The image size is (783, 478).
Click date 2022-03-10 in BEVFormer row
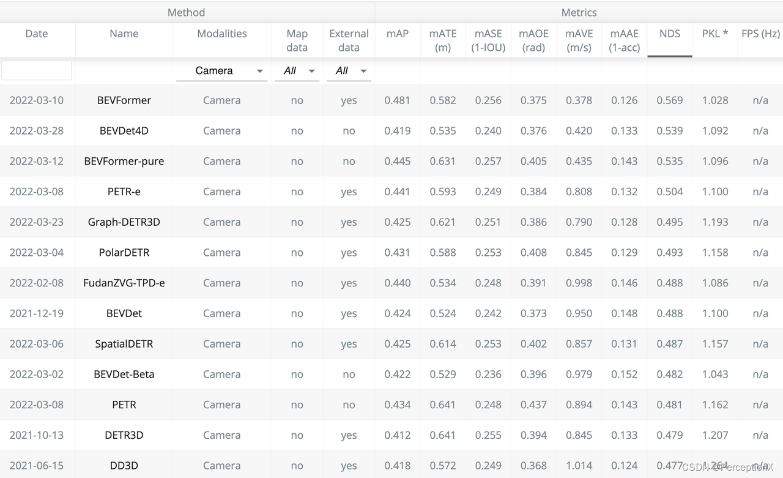tap(37, 100)
